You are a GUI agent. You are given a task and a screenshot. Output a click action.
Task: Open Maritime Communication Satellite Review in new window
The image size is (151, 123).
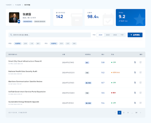[x=140, y=83]
